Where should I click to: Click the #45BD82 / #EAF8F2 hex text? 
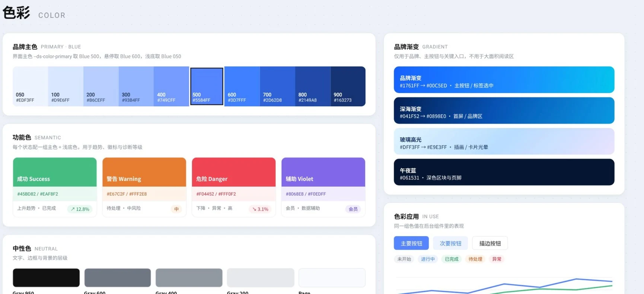[x=38, y=194]
